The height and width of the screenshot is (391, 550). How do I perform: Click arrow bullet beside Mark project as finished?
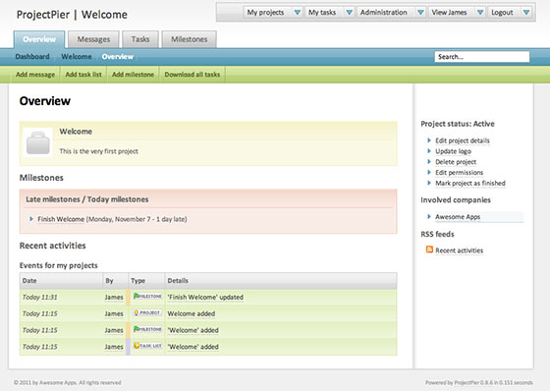point(429,183)
